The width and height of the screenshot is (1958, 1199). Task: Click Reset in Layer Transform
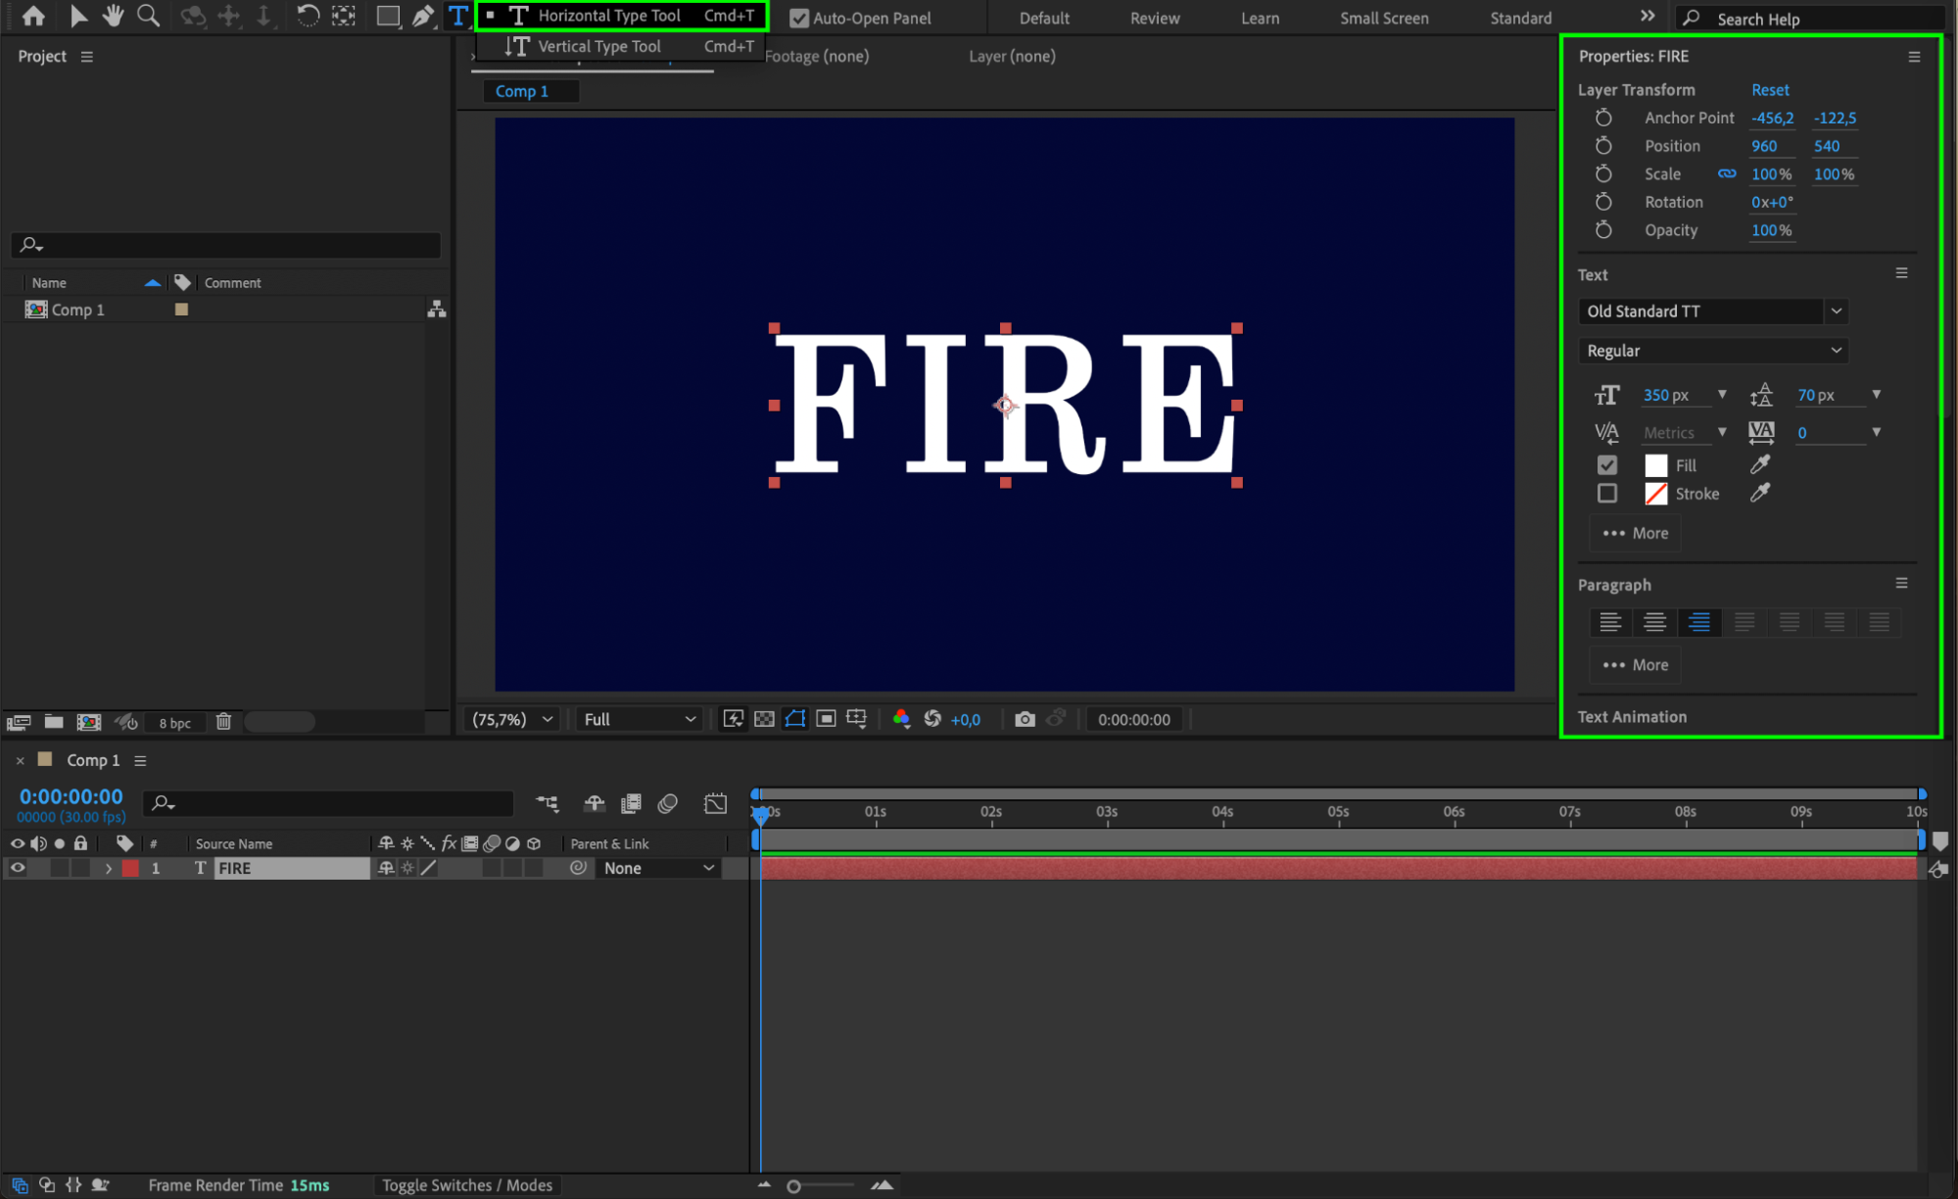1769,89
